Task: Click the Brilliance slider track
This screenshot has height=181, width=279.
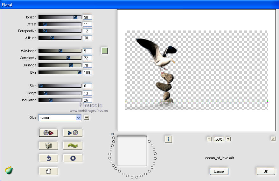Action: point(60,65)
